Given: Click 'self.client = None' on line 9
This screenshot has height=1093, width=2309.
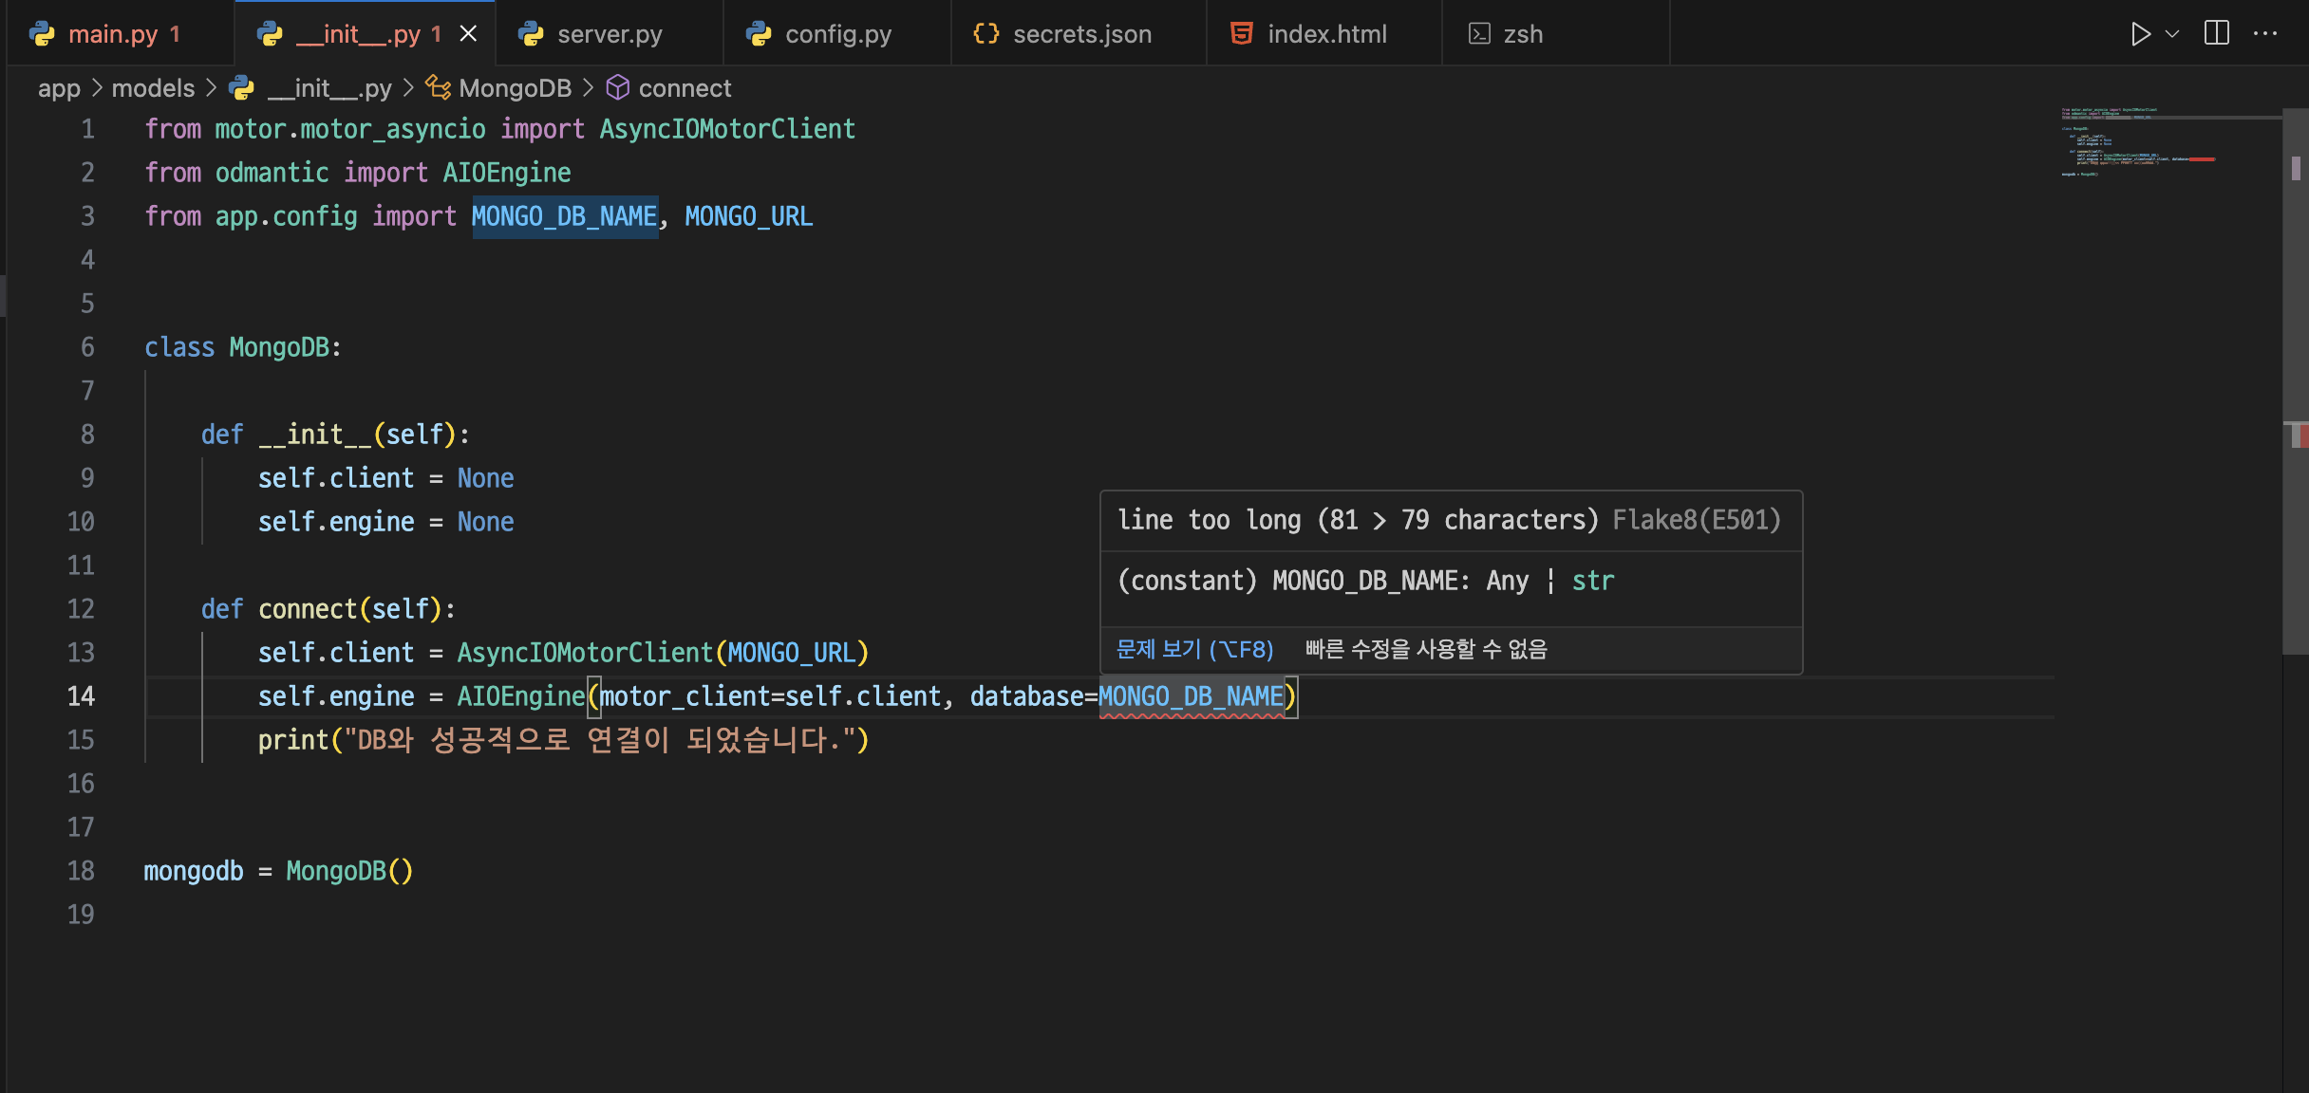Looking at the screenshot, I should tap(385, 478).
